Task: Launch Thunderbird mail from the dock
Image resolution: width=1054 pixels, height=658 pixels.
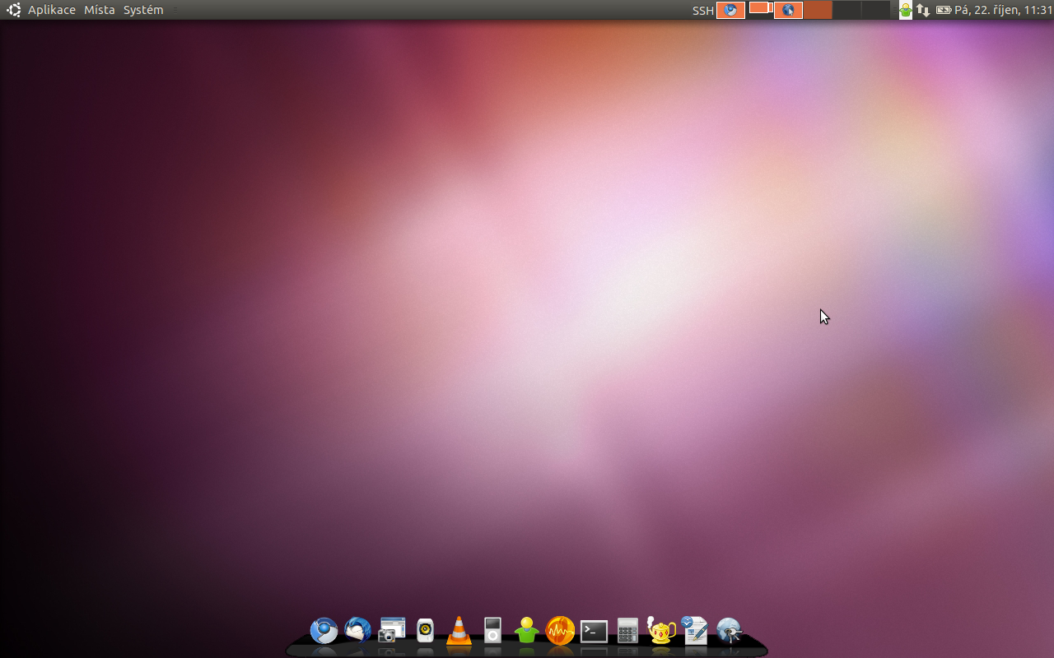Action: click(x=357, y=630)
